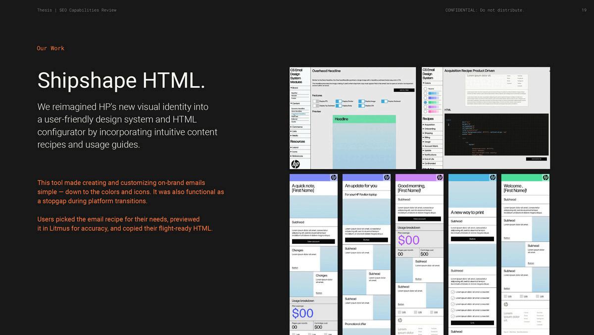This screenshot has width=594, height=335.
Task: Click black button above Features in Overhead Headline window
Action: (x=404, y=90)
